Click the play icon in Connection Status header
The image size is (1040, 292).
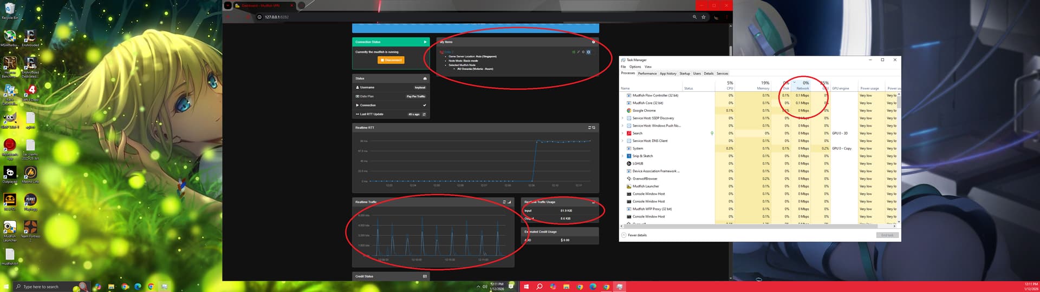coord(425,42)
